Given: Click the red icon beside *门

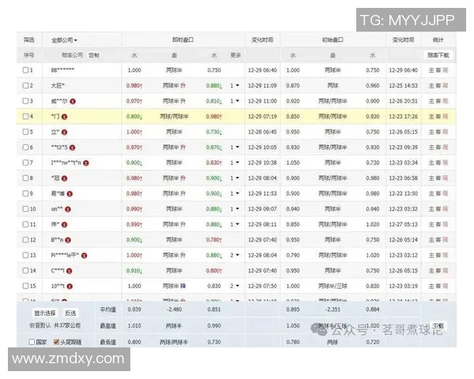Looking at the screenshot, I should point(64,117).
